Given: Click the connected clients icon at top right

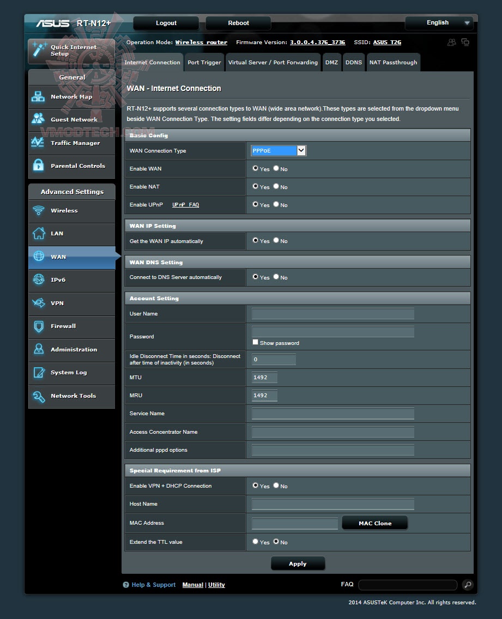Looking at the screenshot, I should coord(451,43).
